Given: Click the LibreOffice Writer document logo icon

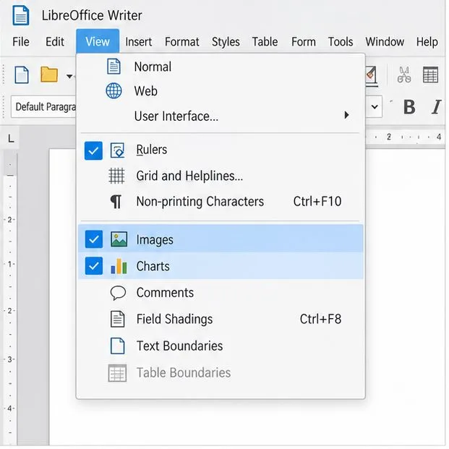Looking at the screenshot, I should (21, 15).
